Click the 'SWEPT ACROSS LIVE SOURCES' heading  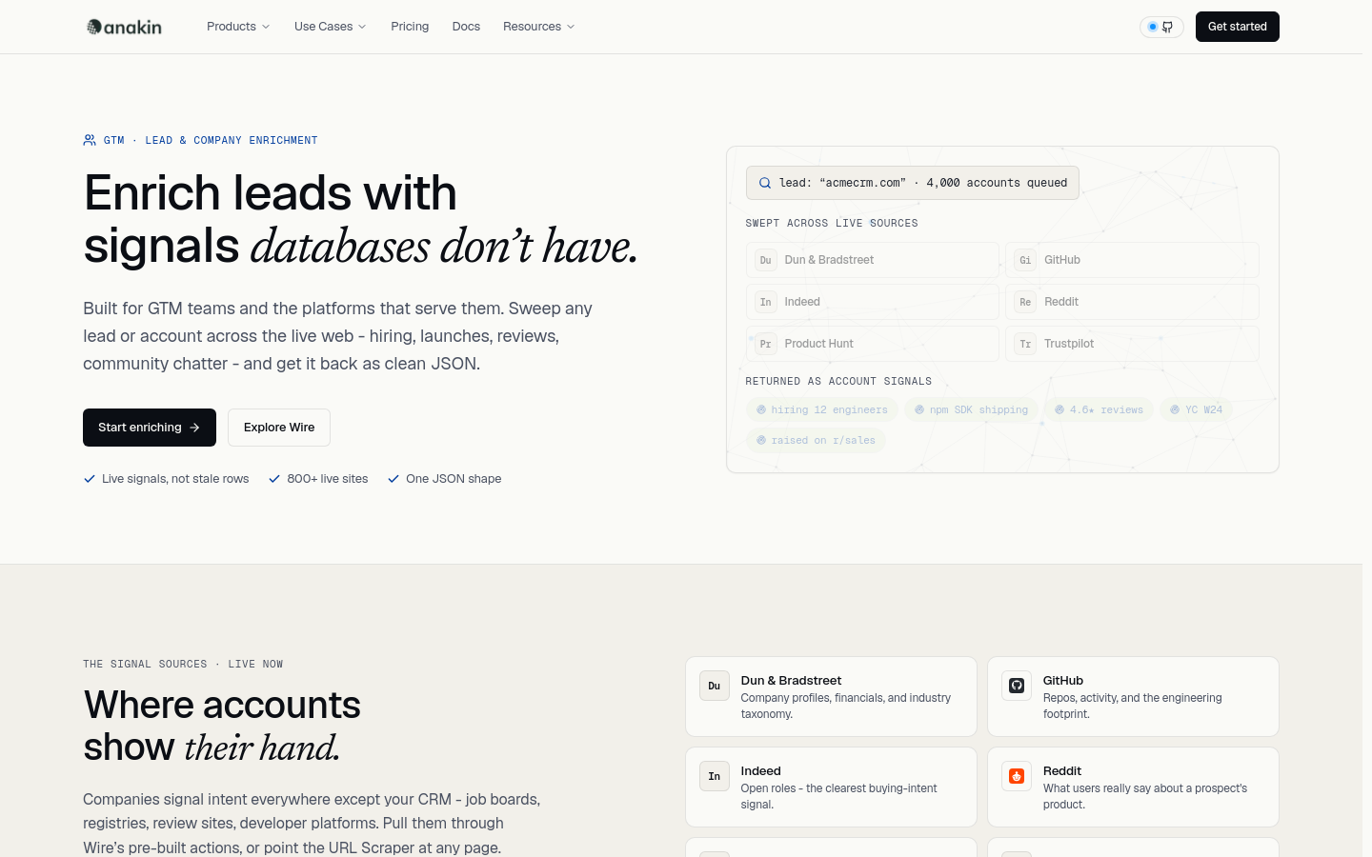[x=832, y=223]
